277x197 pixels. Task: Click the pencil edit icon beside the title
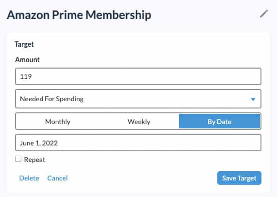click(x=264, y=14)
